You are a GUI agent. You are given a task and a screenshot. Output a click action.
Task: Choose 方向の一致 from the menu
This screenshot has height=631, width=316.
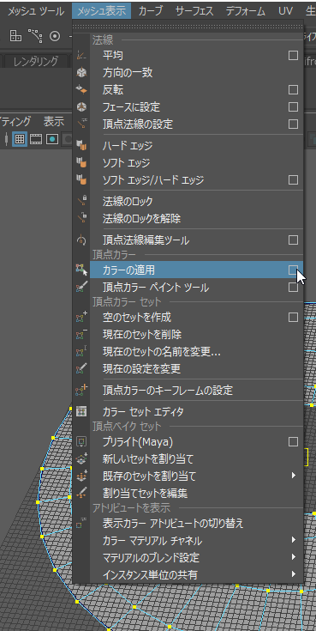[x=196, y=73]
